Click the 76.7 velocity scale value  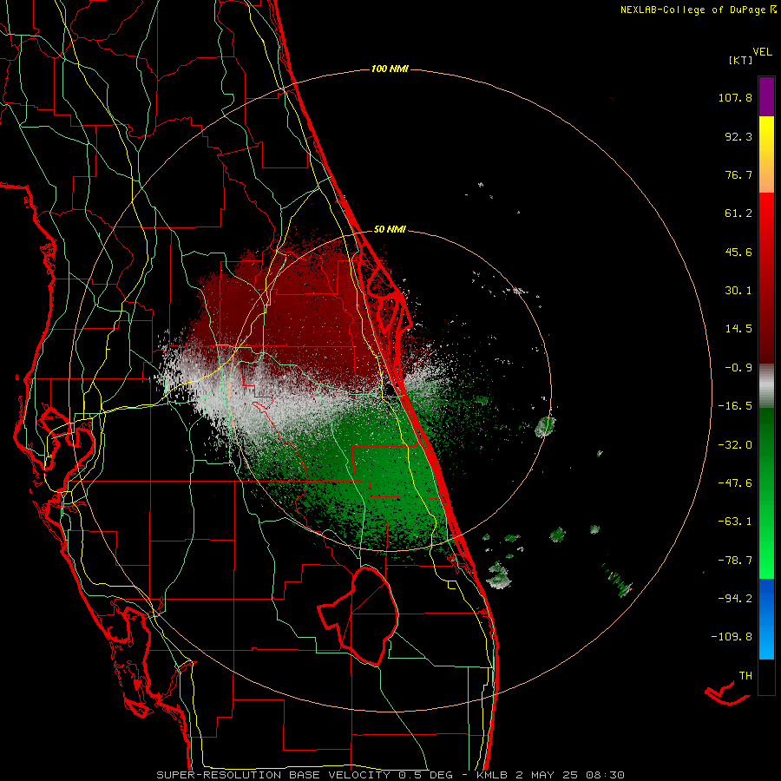pyautogui.click(x=738, y=174)
